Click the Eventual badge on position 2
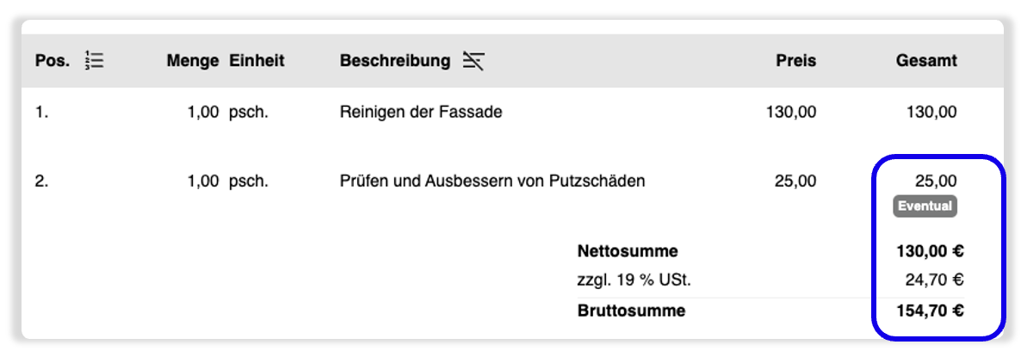The height and width of the screenshot is (357, 1021). point(925,206)
